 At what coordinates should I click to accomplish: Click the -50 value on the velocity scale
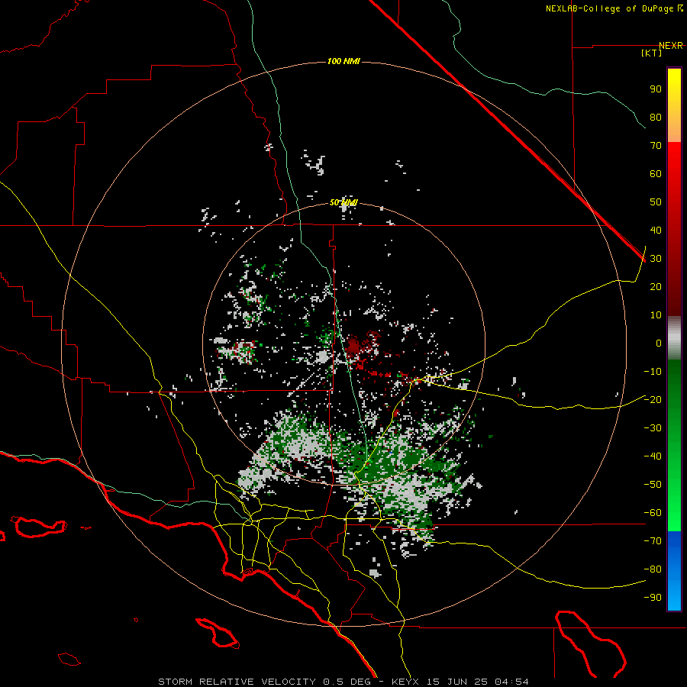pyautogui.click(x=653, y=485)
